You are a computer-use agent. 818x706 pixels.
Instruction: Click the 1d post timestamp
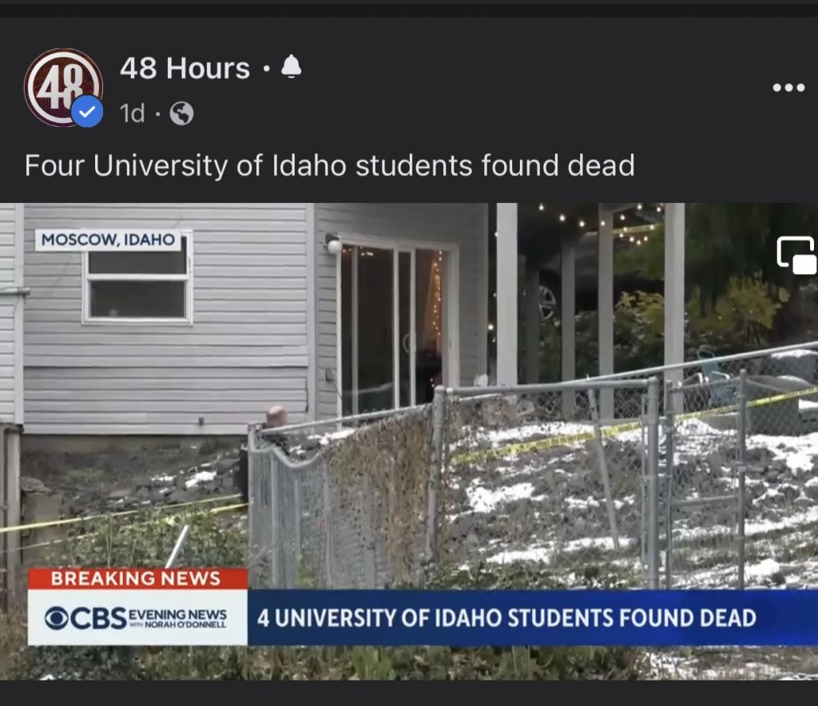point(132,113)
